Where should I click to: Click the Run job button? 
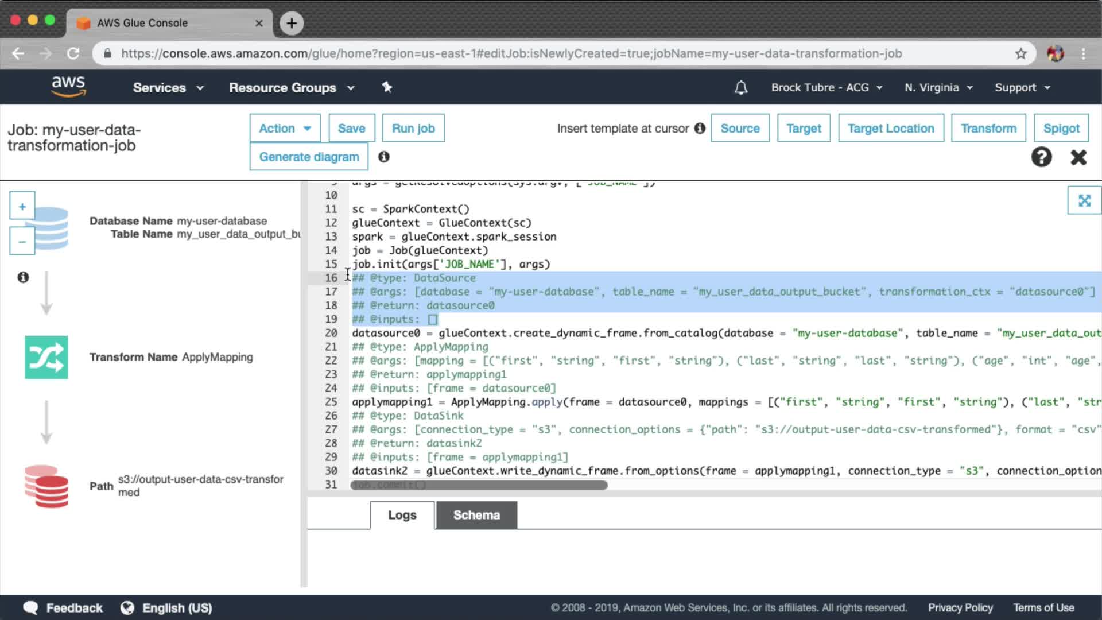[x=413, y=128]
